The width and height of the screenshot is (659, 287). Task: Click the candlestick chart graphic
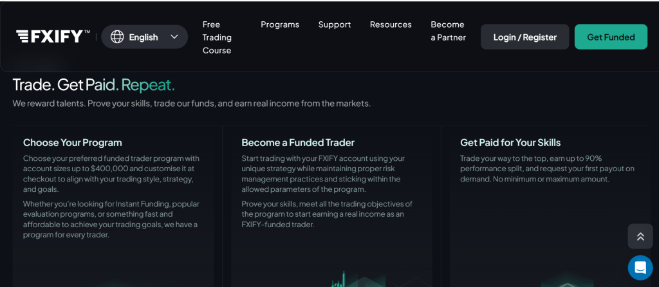click(x=339, y=280)
